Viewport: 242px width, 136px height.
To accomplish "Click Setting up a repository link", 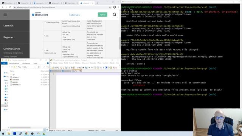I will pos(13,53).
